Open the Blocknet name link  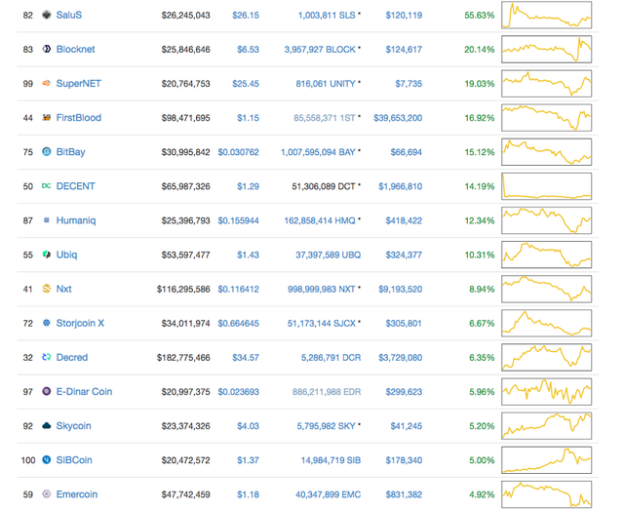(x=76, y=50)
